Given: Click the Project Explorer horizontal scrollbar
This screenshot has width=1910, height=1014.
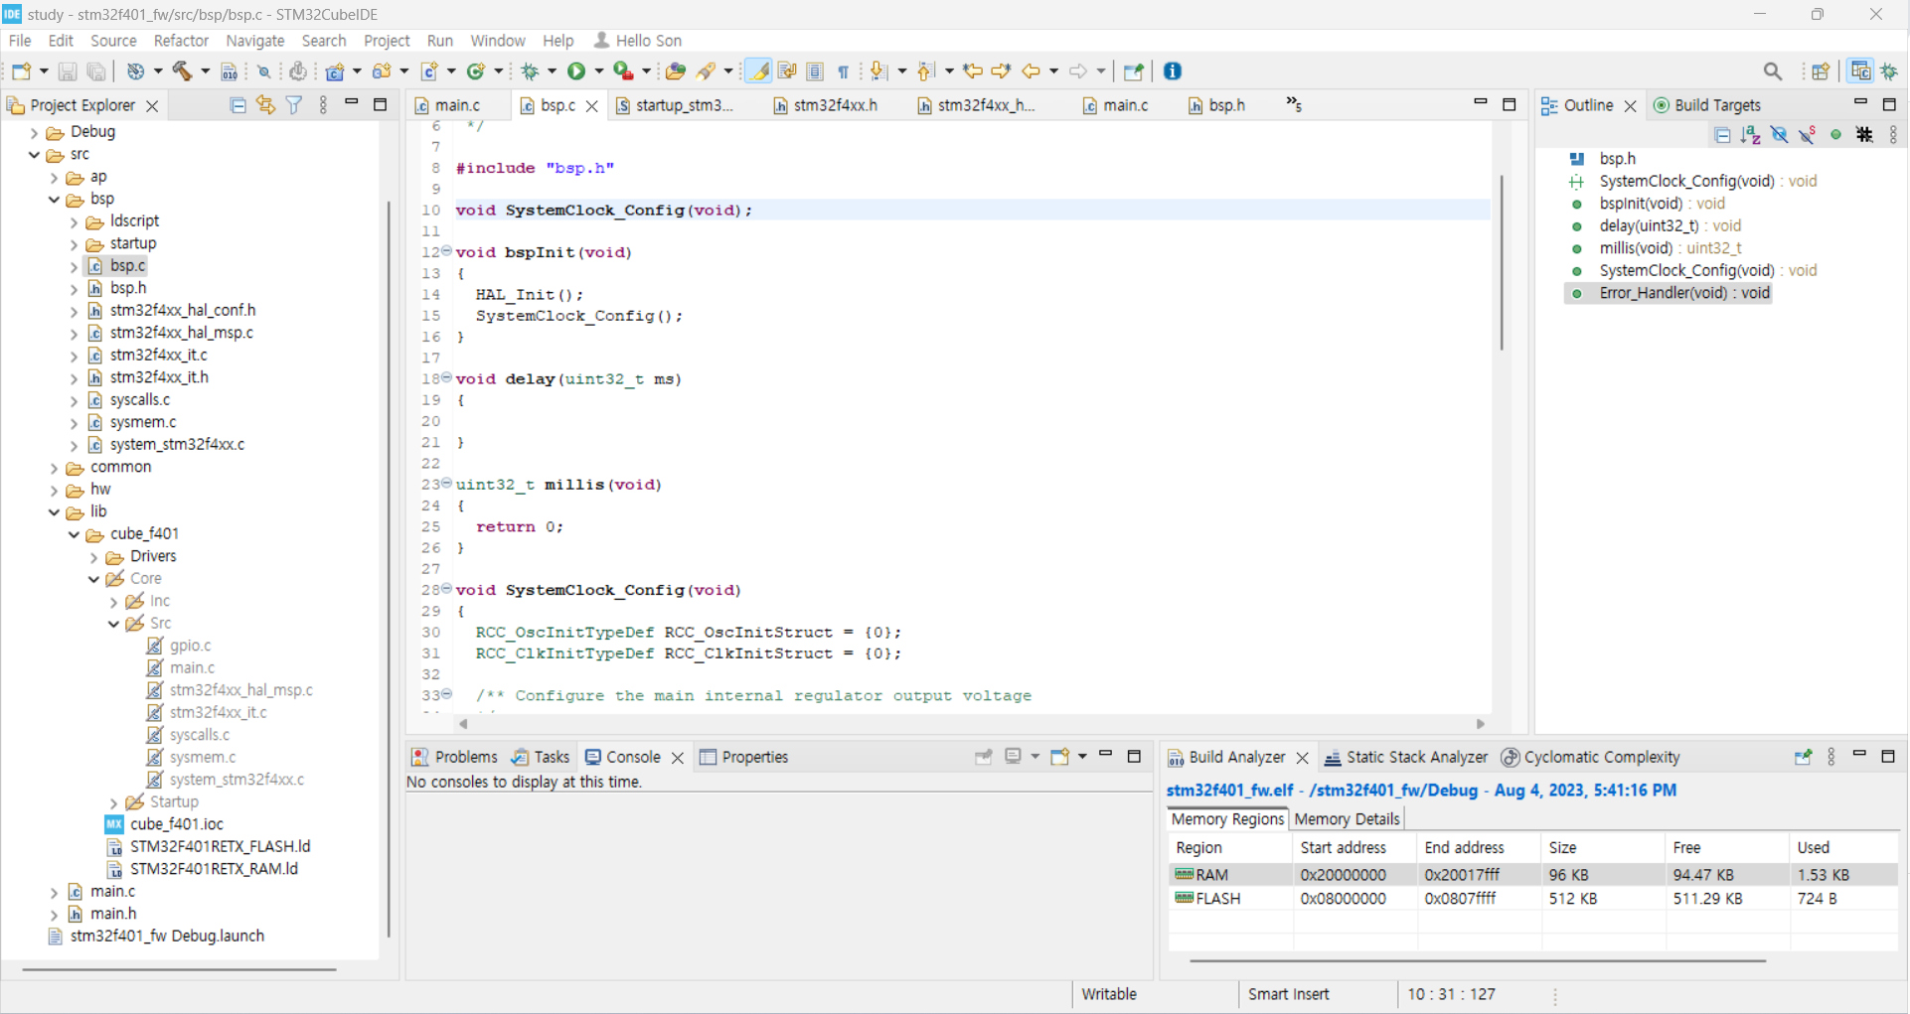Looking at the screenshot, I should (179, 968).
